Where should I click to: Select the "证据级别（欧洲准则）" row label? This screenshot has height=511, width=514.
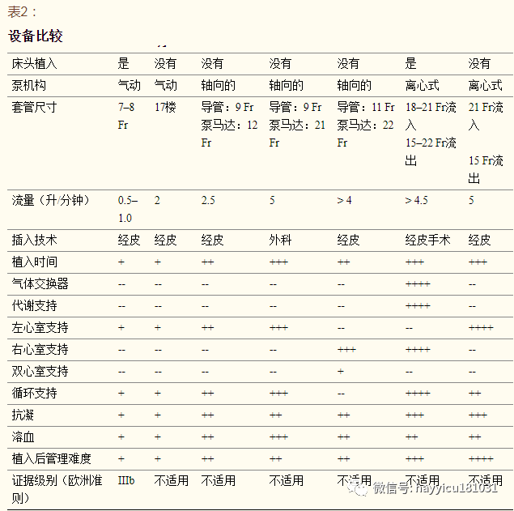tap(57, 489)
